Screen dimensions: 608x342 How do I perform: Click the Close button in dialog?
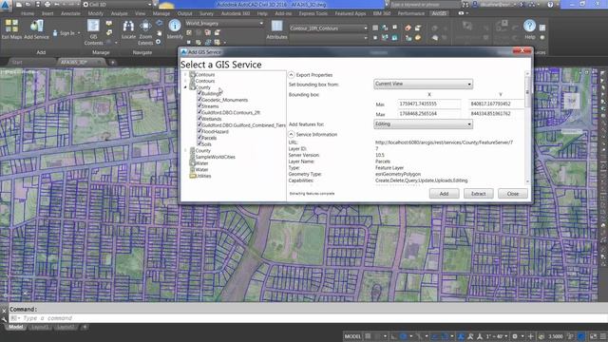(x=513, y=194)
